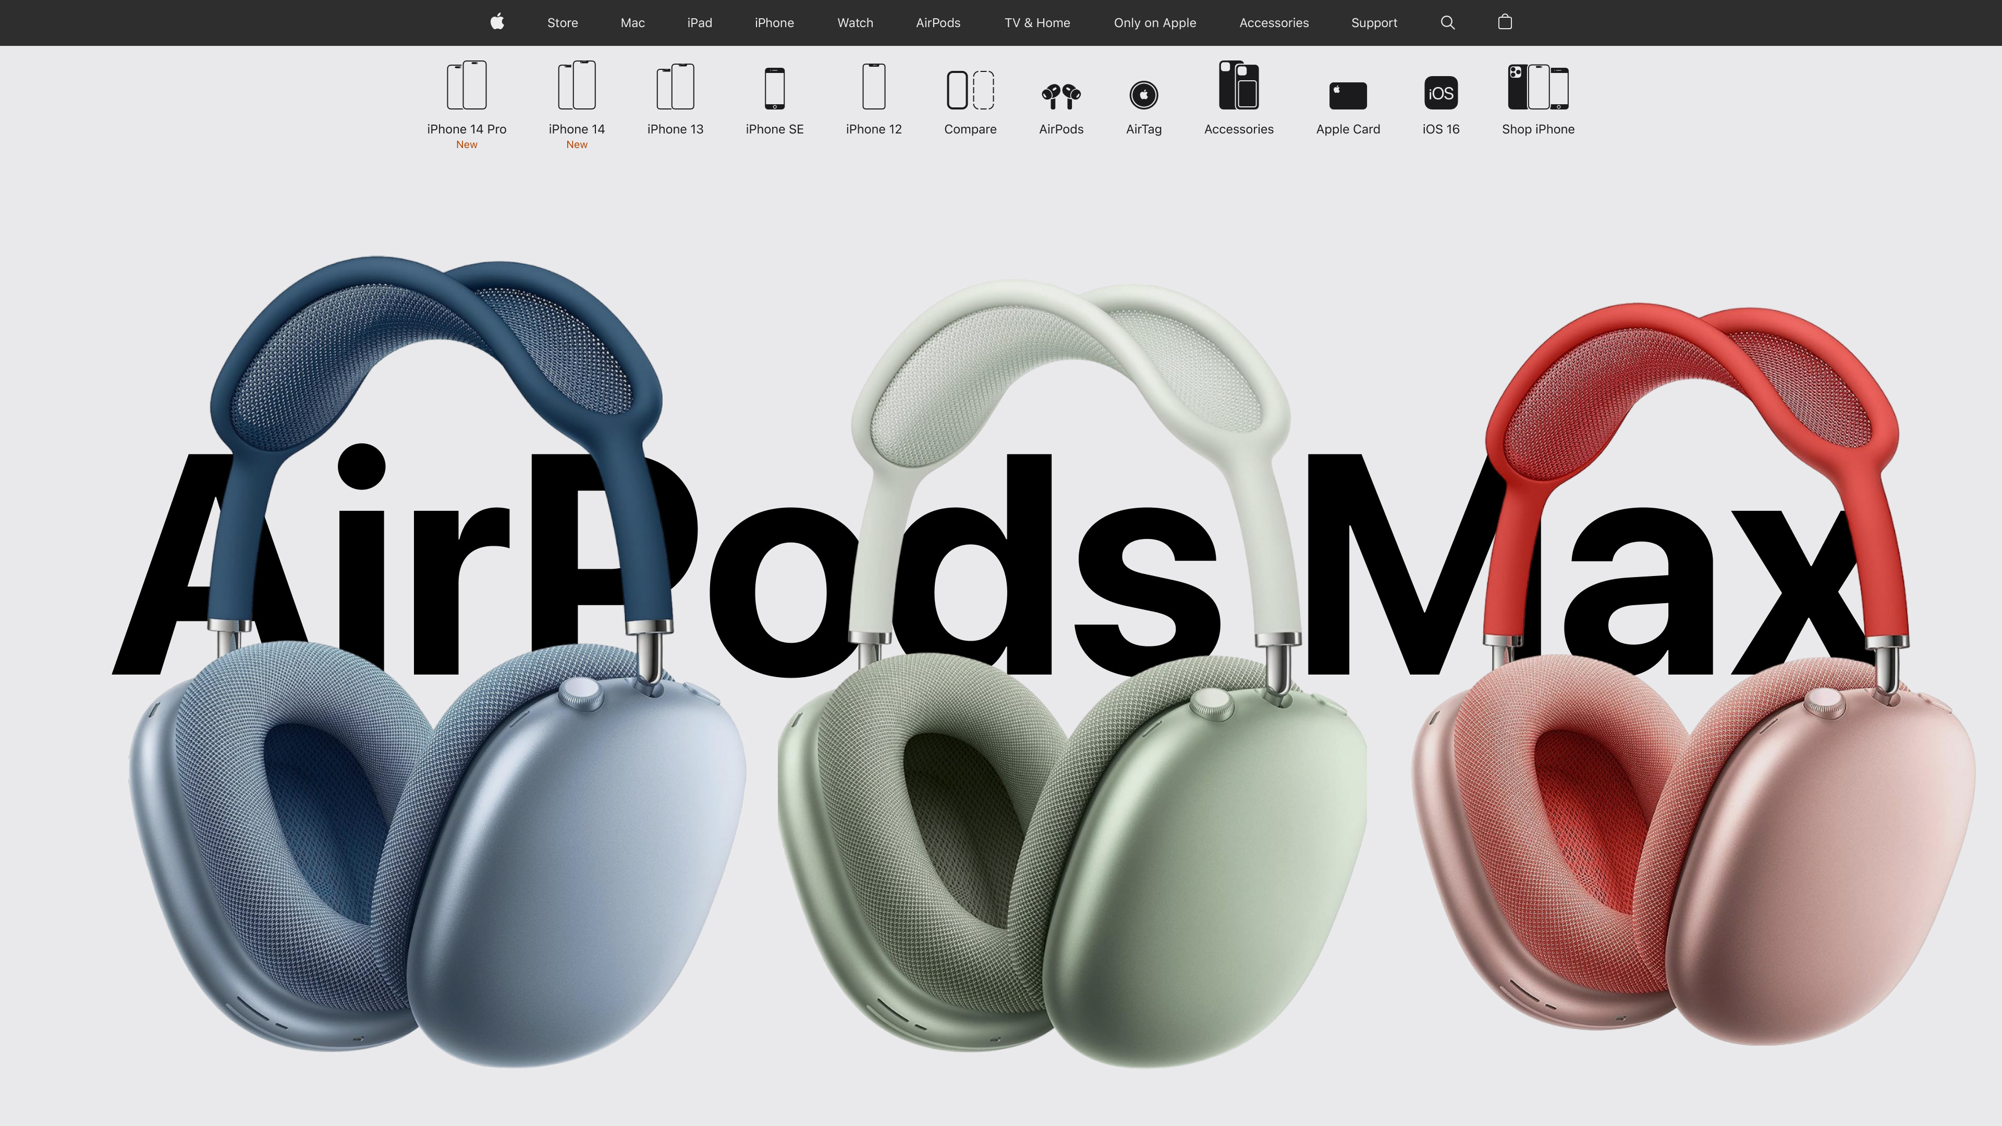Open Accessories in the top navigation bar

point(1274,22)
